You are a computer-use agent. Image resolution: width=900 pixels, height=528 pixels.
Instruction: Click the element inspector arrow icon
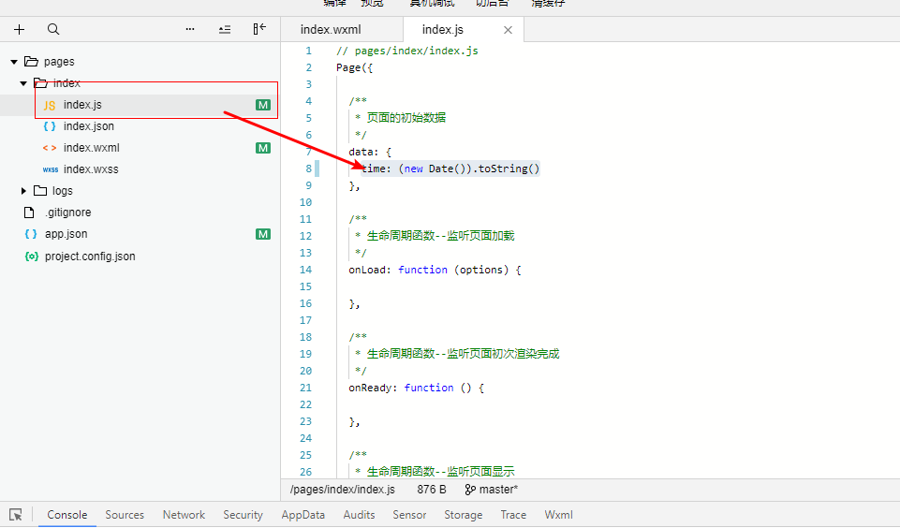(x=16, y=515)
